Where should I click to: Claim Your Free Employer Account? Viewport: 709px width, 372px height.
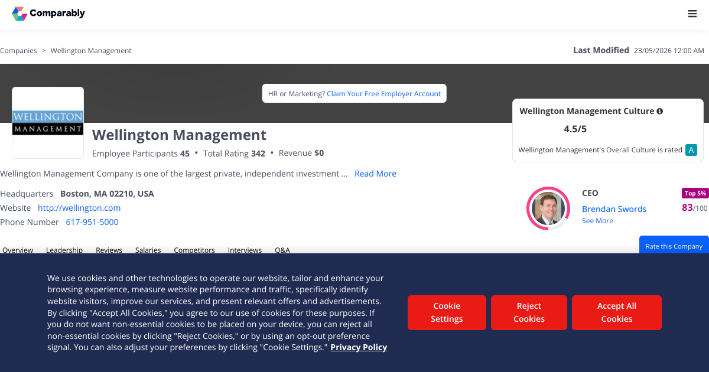point(384,94)
